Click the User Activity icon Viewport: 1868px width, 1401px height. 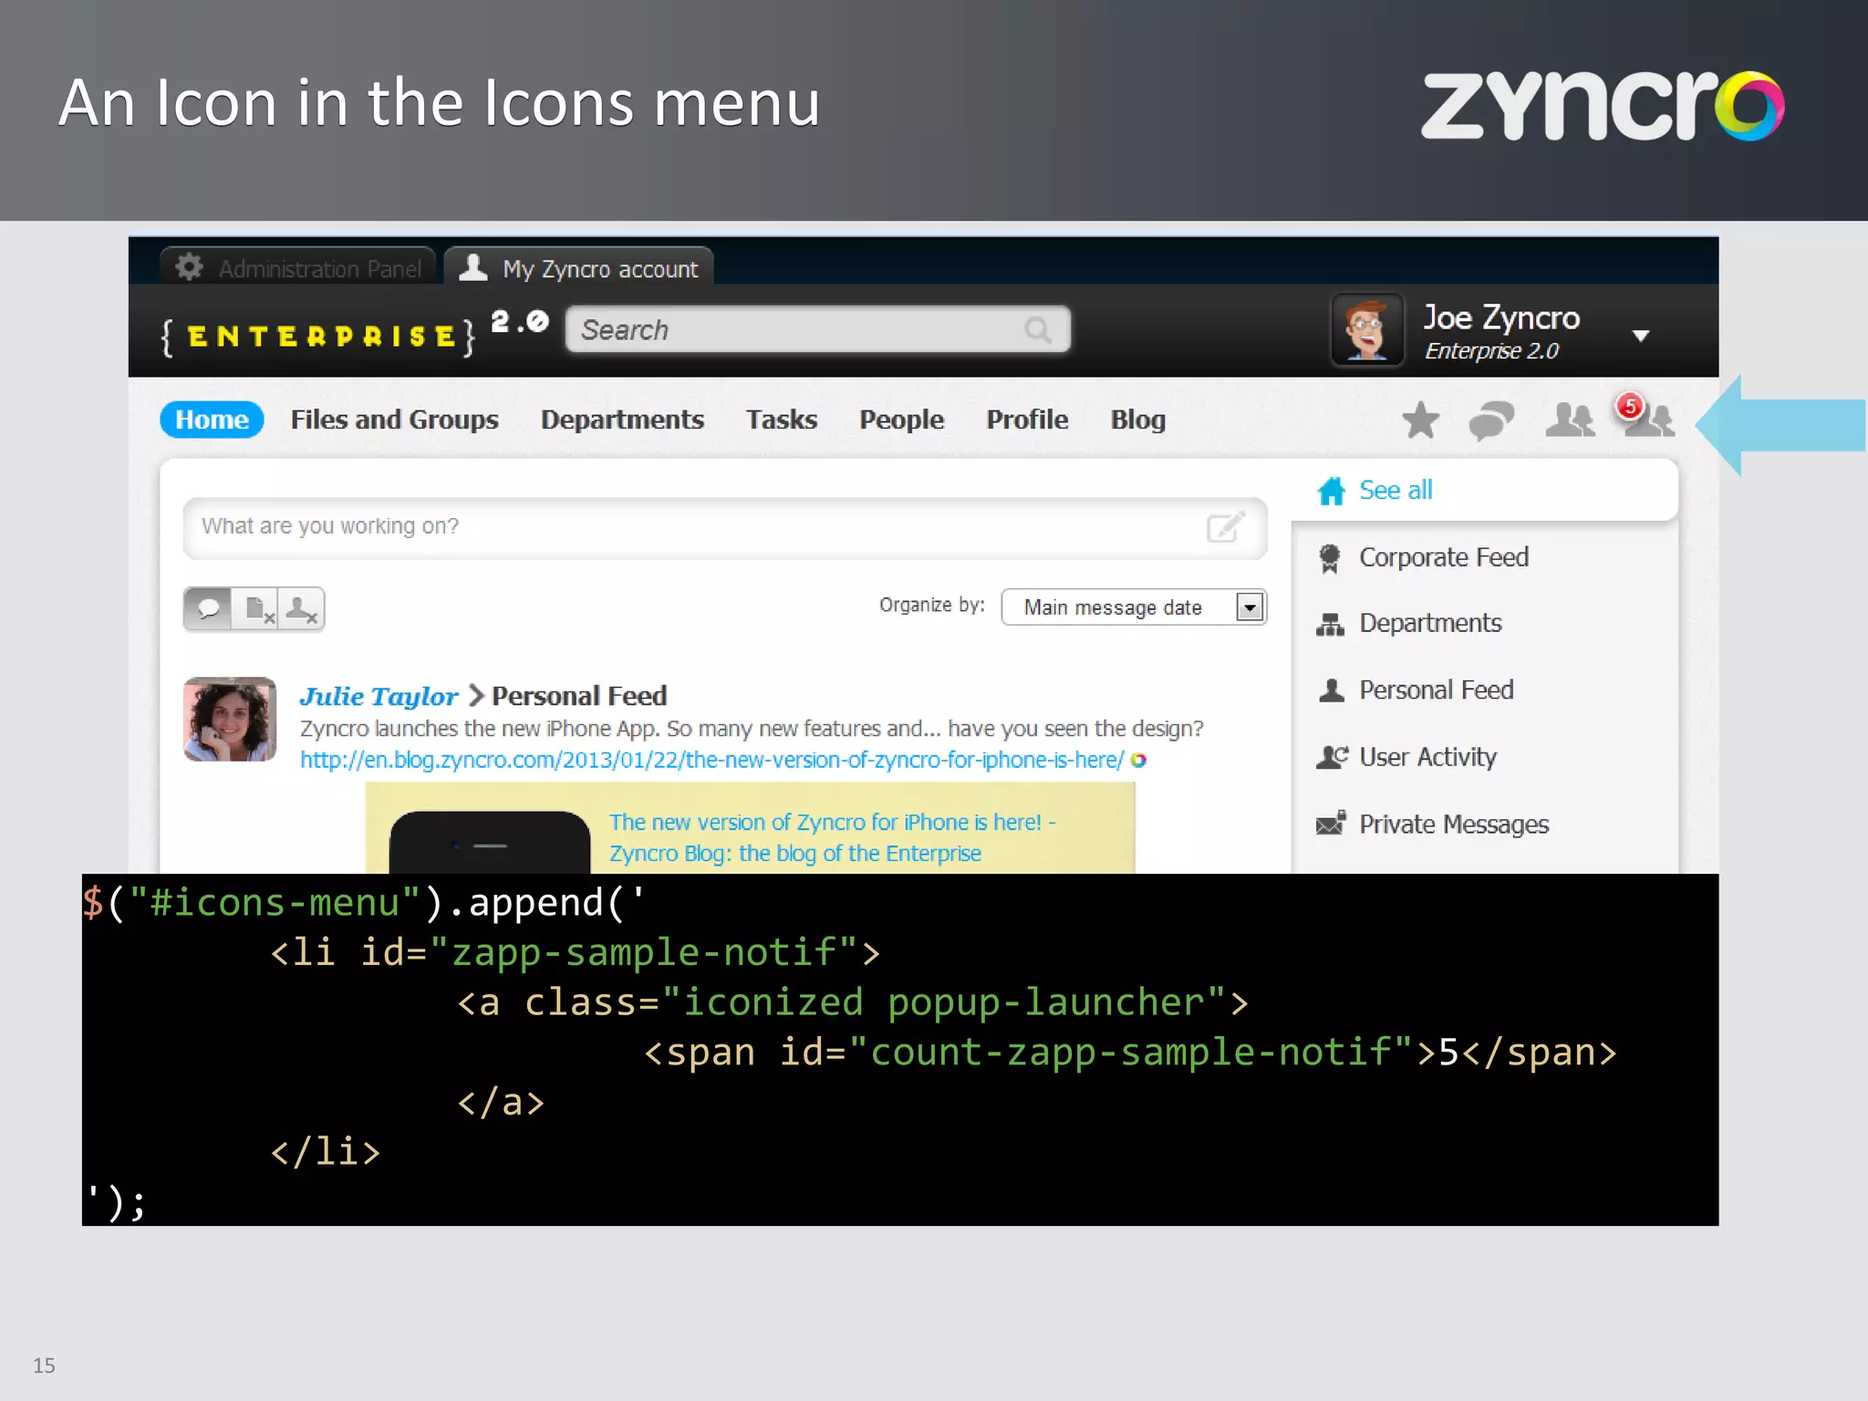(x=1332, y=757)
